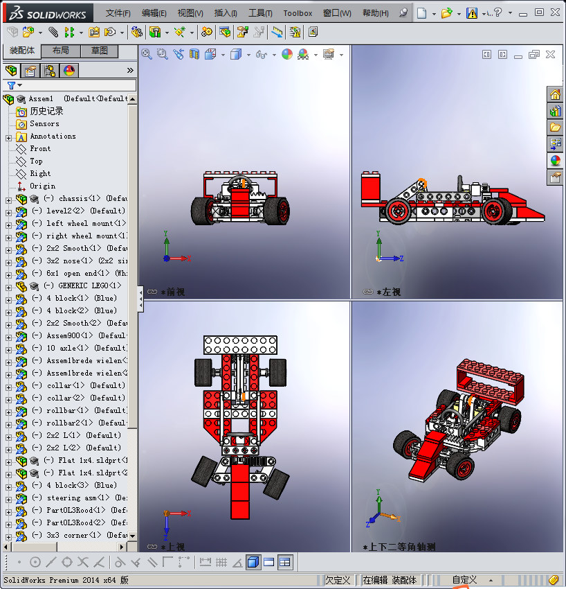The image size is (566, 589).
Task: Expand the FeatureManager tabs chevron
Action: click(x=130, y=70)
